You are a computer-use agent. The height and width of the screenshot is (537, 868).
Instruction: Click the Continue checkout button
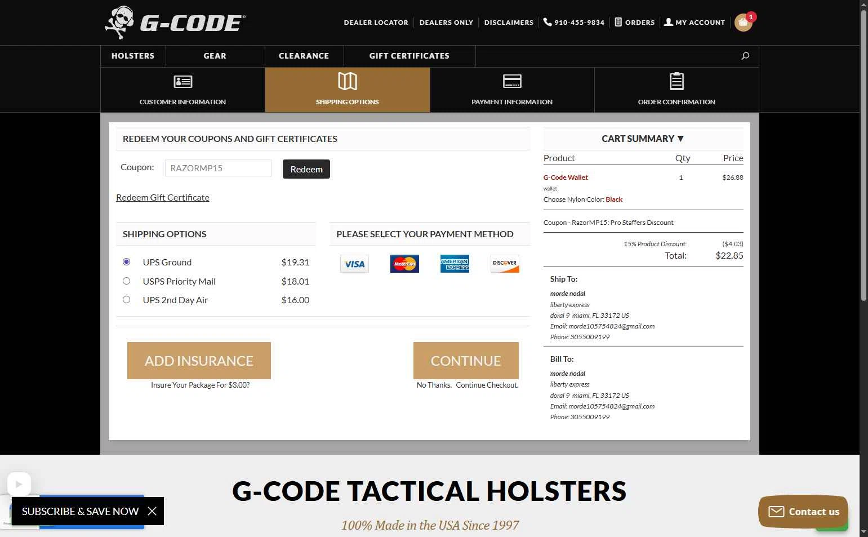pos(466,361)
